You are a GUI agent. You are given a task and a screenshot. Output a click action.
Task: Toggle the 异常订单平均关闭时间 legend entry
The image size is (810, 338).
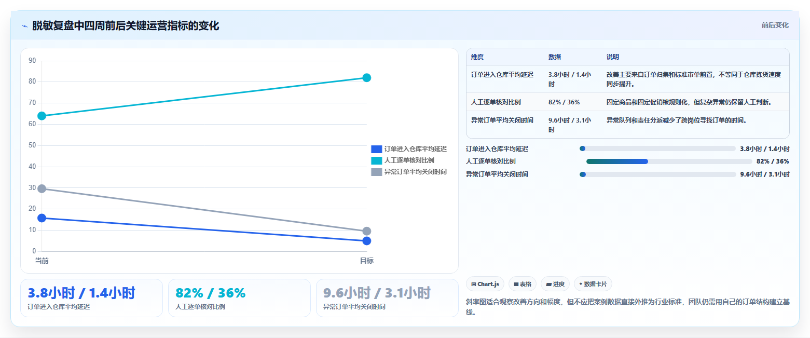click(x=409, y=172)
